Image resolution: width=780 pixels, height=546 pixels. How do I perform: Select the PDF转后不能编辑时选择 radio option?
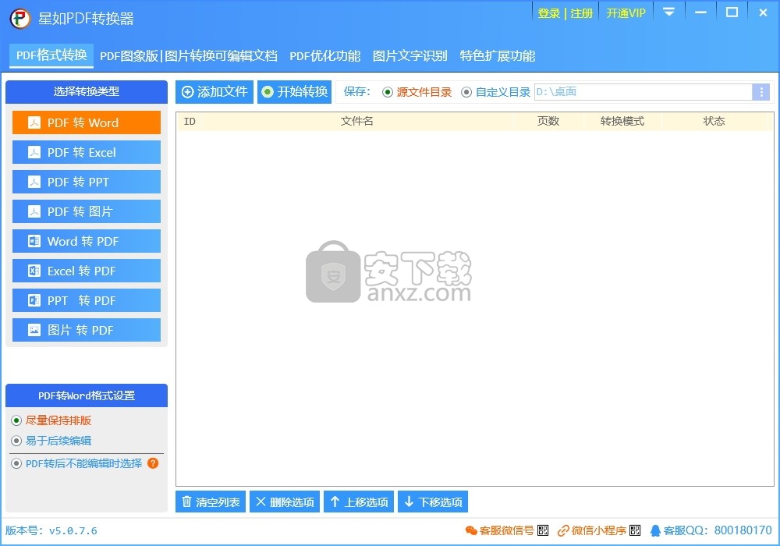16,463
